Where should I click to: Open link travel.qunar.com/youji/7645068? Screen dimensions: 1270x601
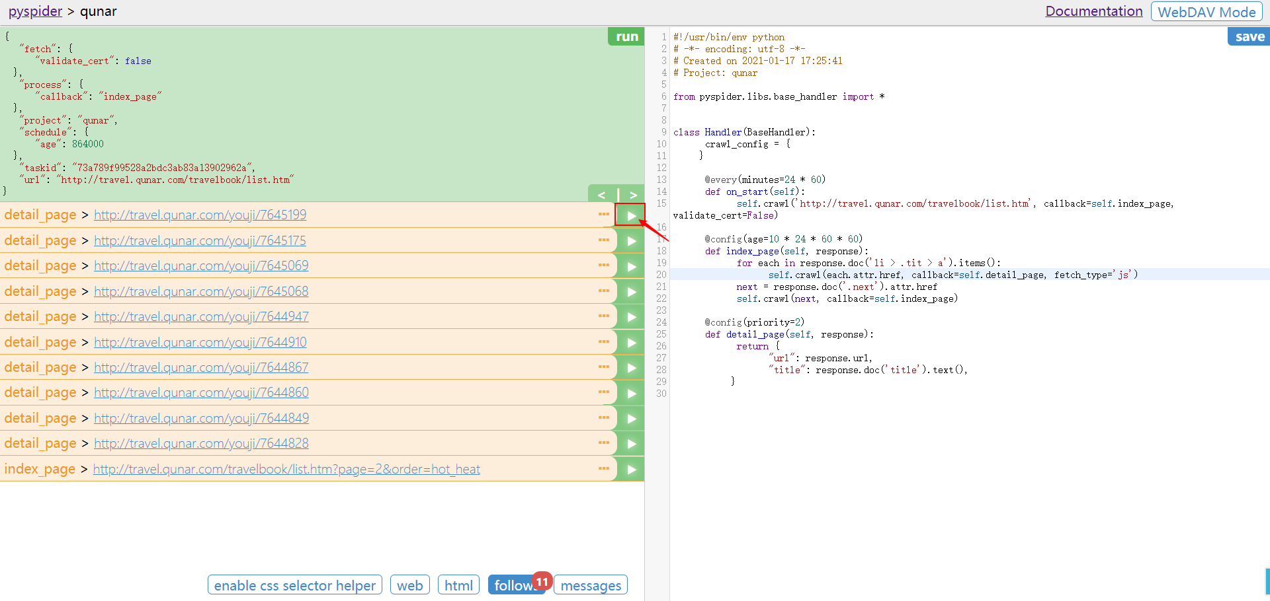click(201, 291)
